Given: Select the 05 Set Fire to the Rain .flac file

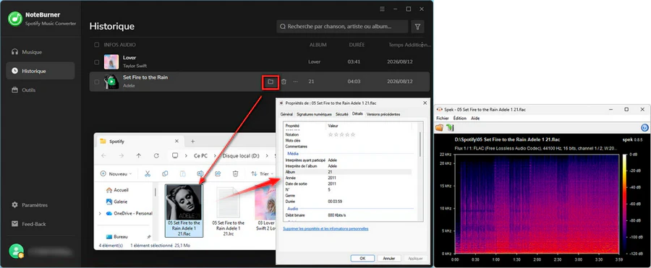Looking at the screenshot, I should (x=184, y=210).
